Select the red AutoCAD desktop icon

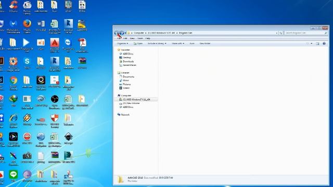click(55, 45)
